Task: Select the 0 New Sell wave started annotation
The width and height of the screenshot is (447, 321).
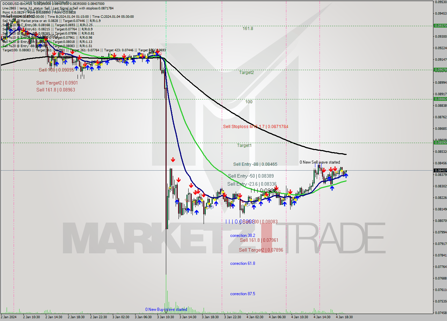Action: (320, 162)
